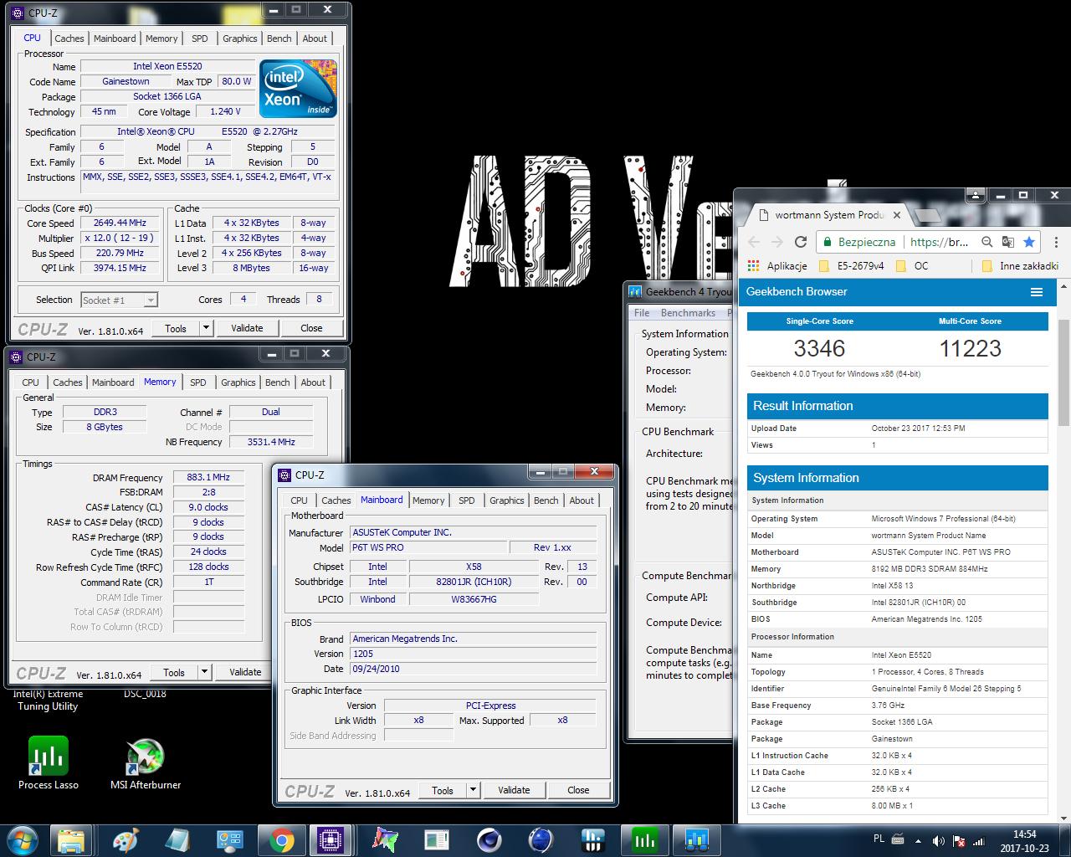Switch to CPU-Z in the taskbar

click(331, 840)
